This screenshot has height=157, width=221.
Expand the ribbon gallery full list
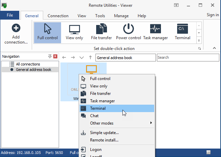[199, 41]
